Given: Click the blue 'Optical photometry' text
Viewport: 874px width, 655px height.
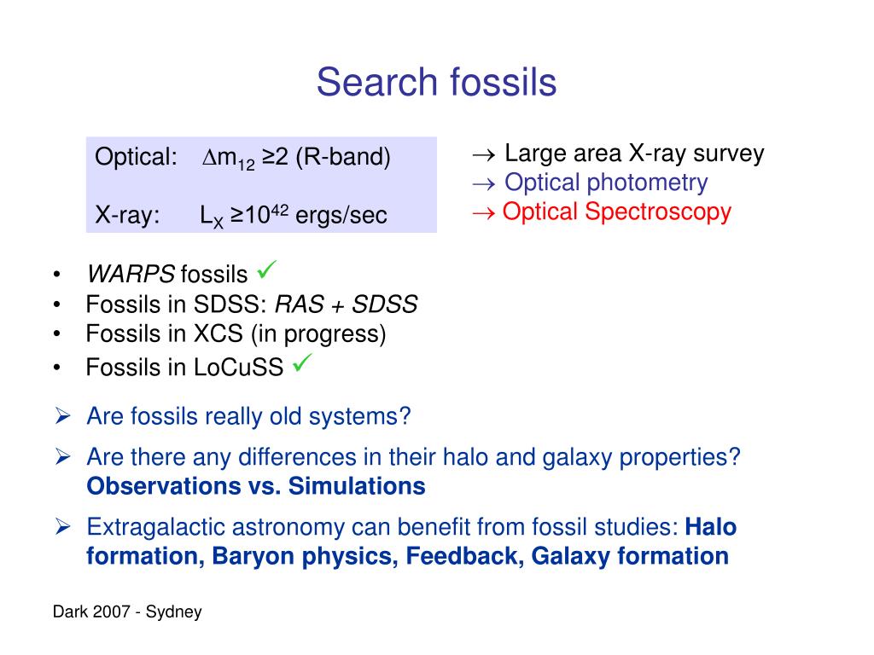Looking at the screenshot, I should tap(606, 183).
